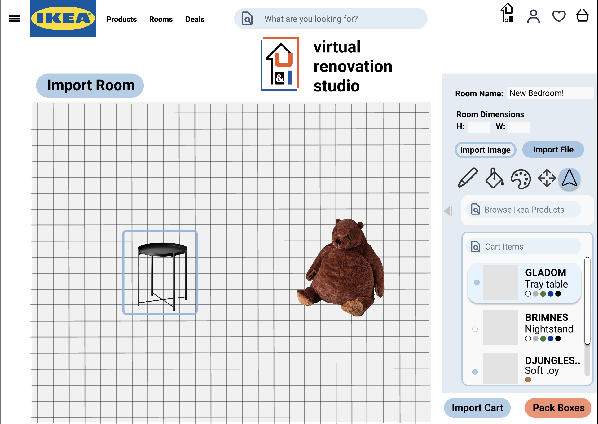Toggle the GLADOM Tray table radio button
Screen dimensions: 598x424
[x=477, y=282]
